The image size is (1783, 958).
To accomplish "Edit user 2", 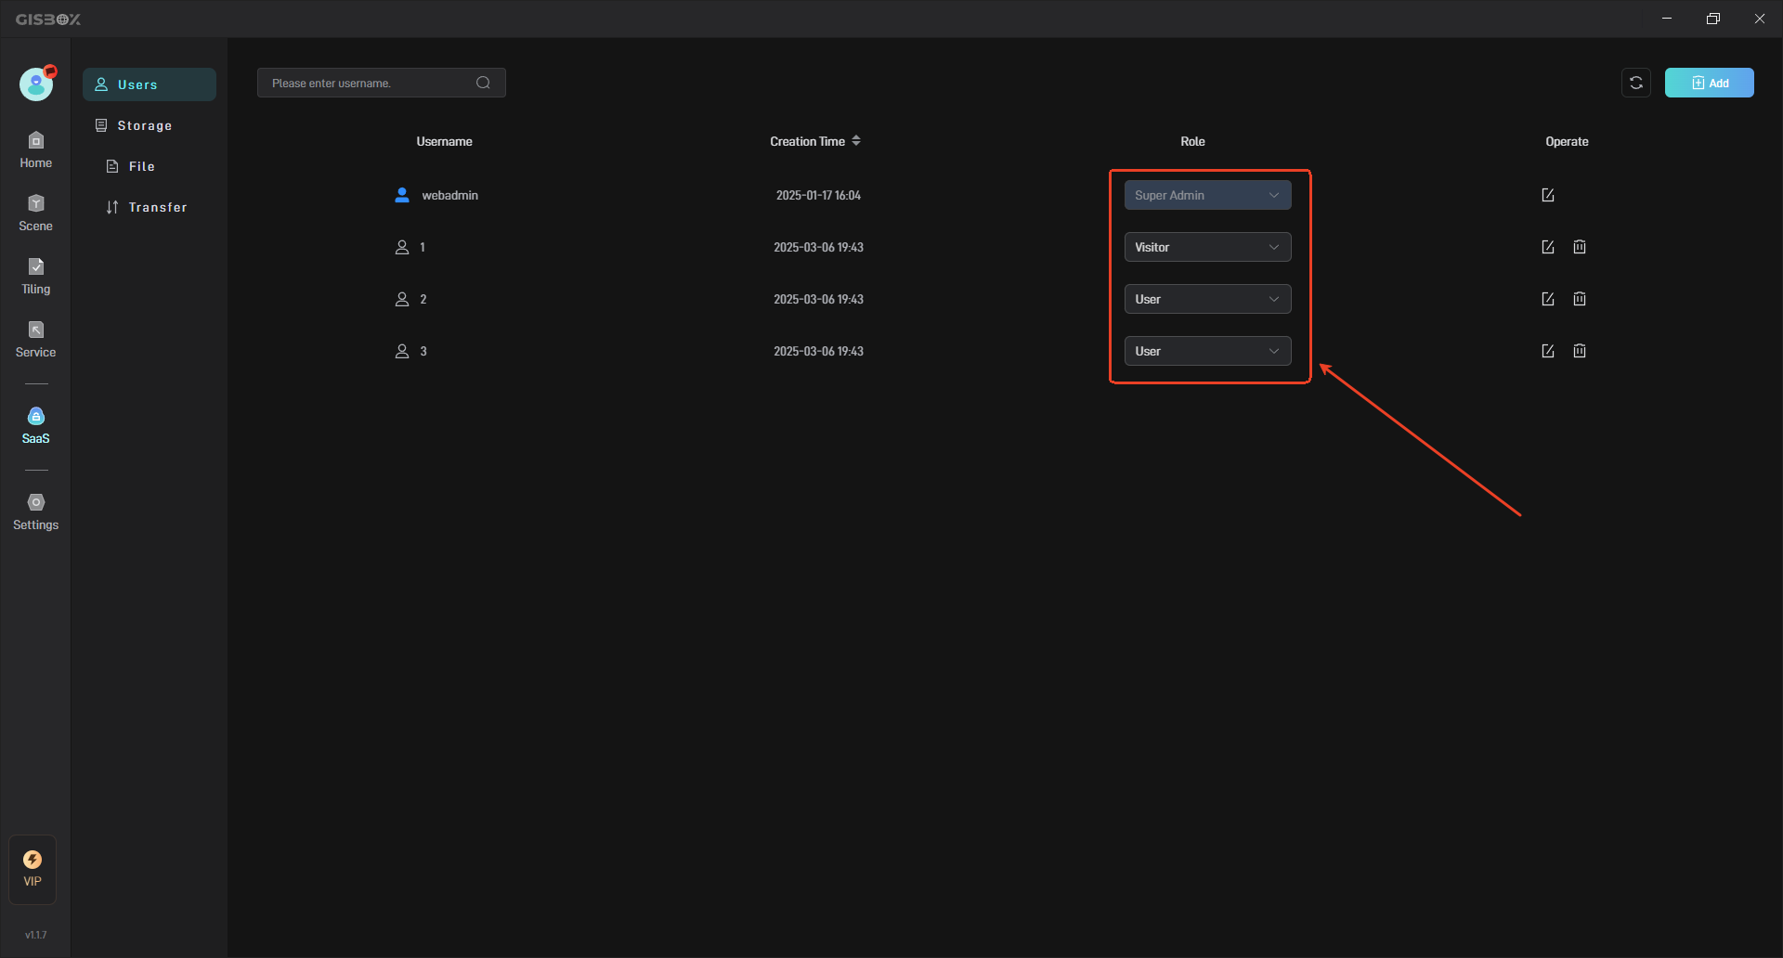I will point(1548,299).
